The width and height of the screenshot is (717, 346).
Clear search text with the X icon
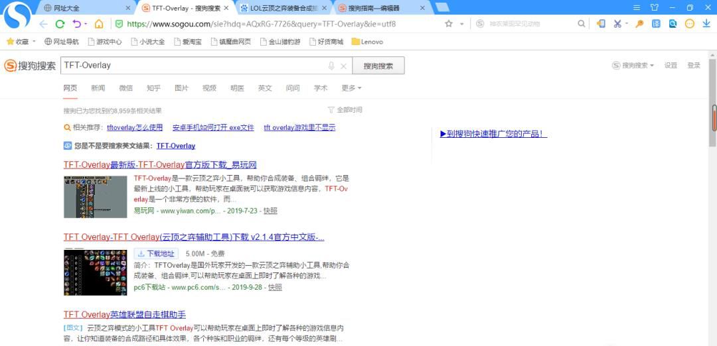(x=343, y=66)
